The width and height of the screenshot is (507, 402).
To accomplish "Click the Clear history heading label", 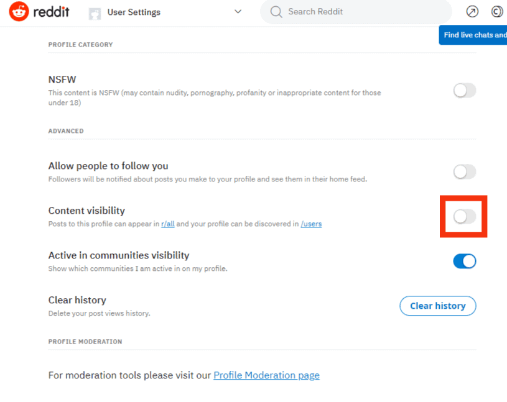I will (x=77, y=300).
